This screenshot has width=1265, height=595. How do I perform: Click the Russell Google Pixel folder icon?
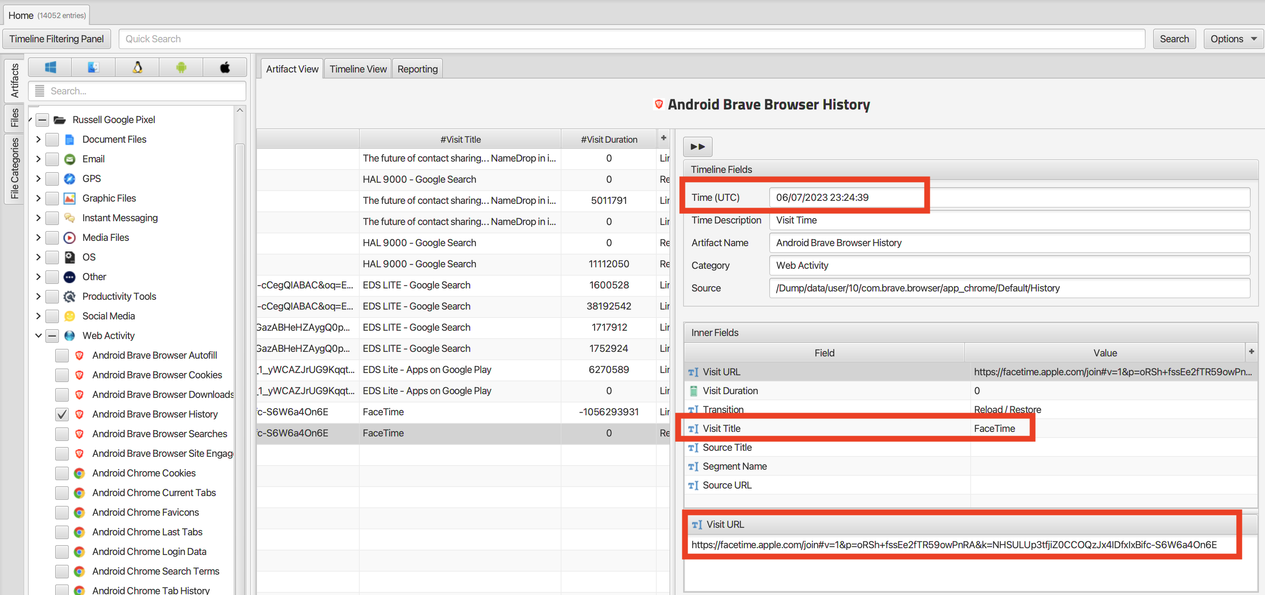60,120
